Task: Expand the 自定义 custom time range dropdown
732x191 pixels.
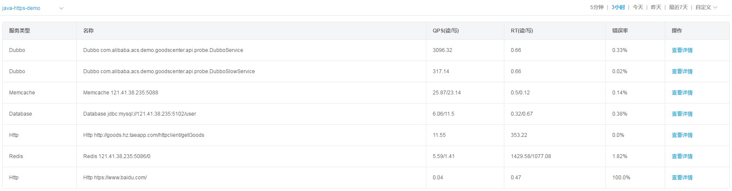Action: pos(706,7)
